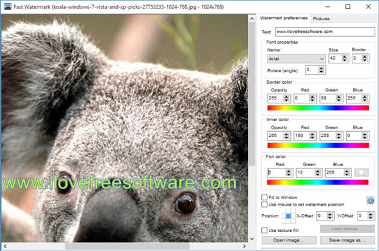Increase the X-Offset value with up arrow

330,214
